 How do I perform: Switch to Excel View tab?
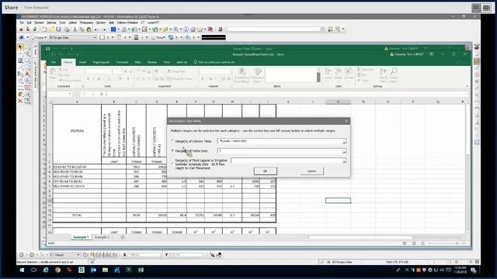pyautogui.click(x=167, y=62)
